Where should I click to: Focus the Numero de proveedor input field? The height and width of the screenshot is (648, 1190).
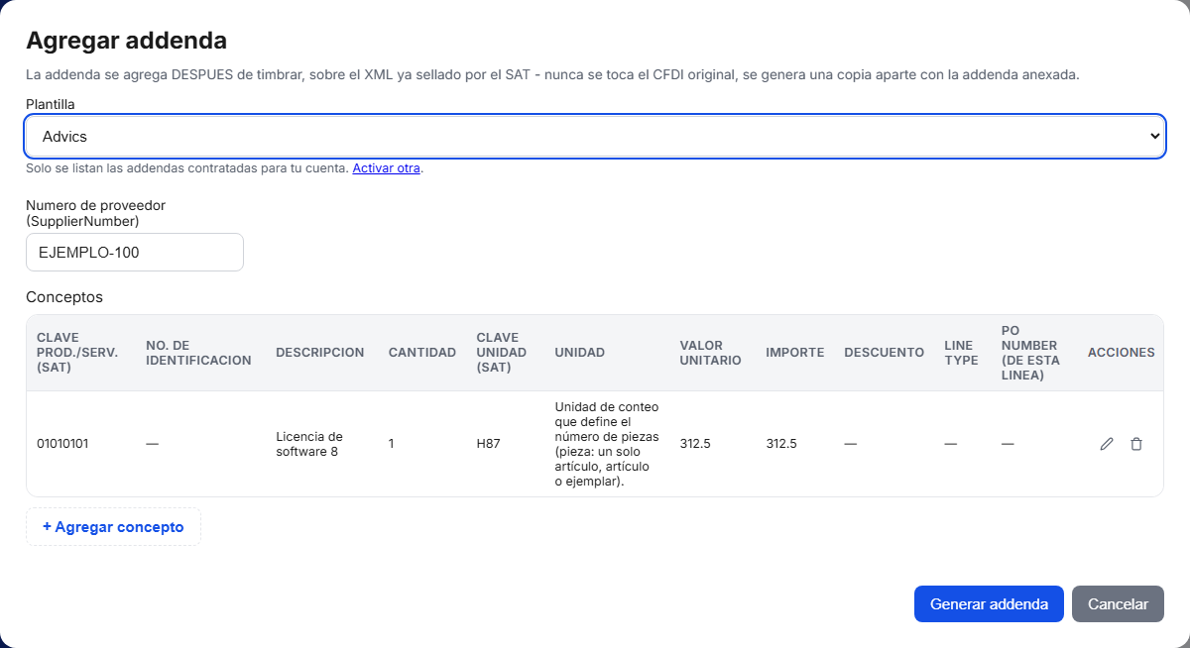(x=135, y=252)
